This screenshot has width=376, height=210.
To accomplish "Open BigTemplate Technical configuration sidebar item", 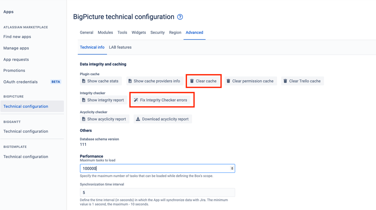I will (26, 157).
